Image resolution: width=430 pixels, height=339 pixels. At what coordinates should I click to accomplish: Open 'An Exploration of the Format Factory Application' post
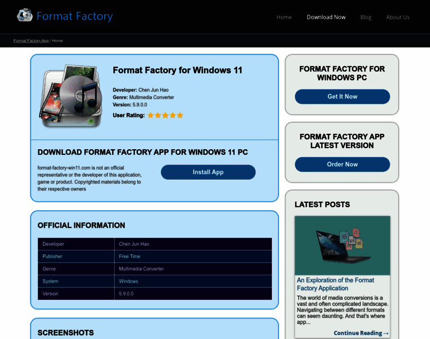pos(336,284)
